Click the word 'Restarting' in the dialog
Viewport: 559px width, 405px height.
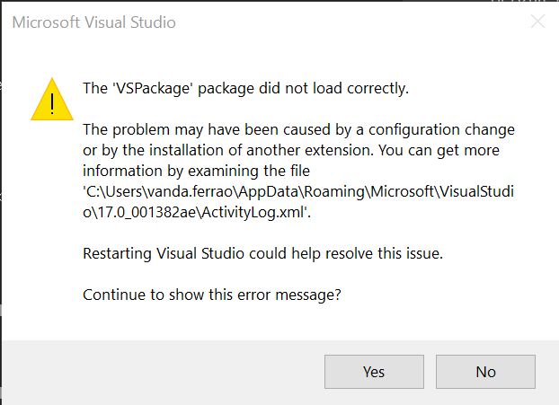tap(118, 253)
